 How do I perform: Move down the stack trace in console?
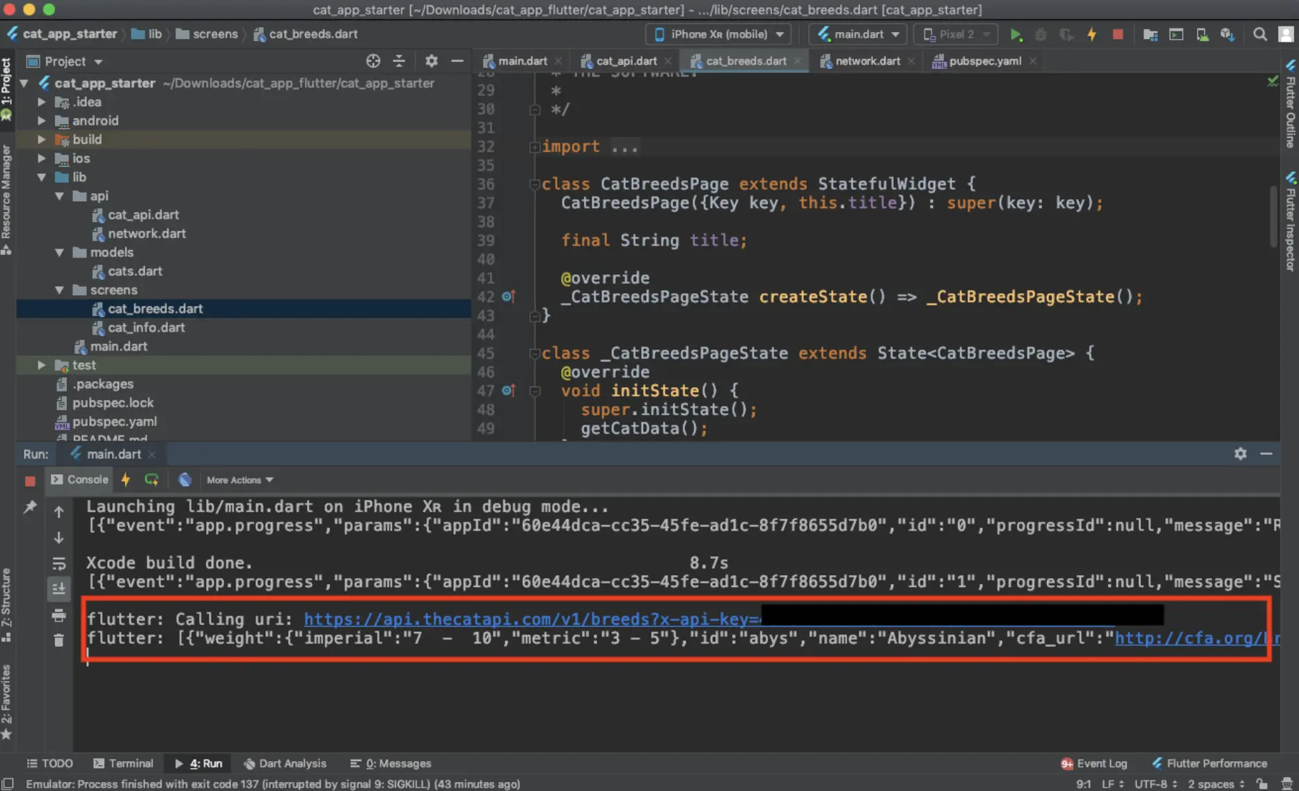59,538
